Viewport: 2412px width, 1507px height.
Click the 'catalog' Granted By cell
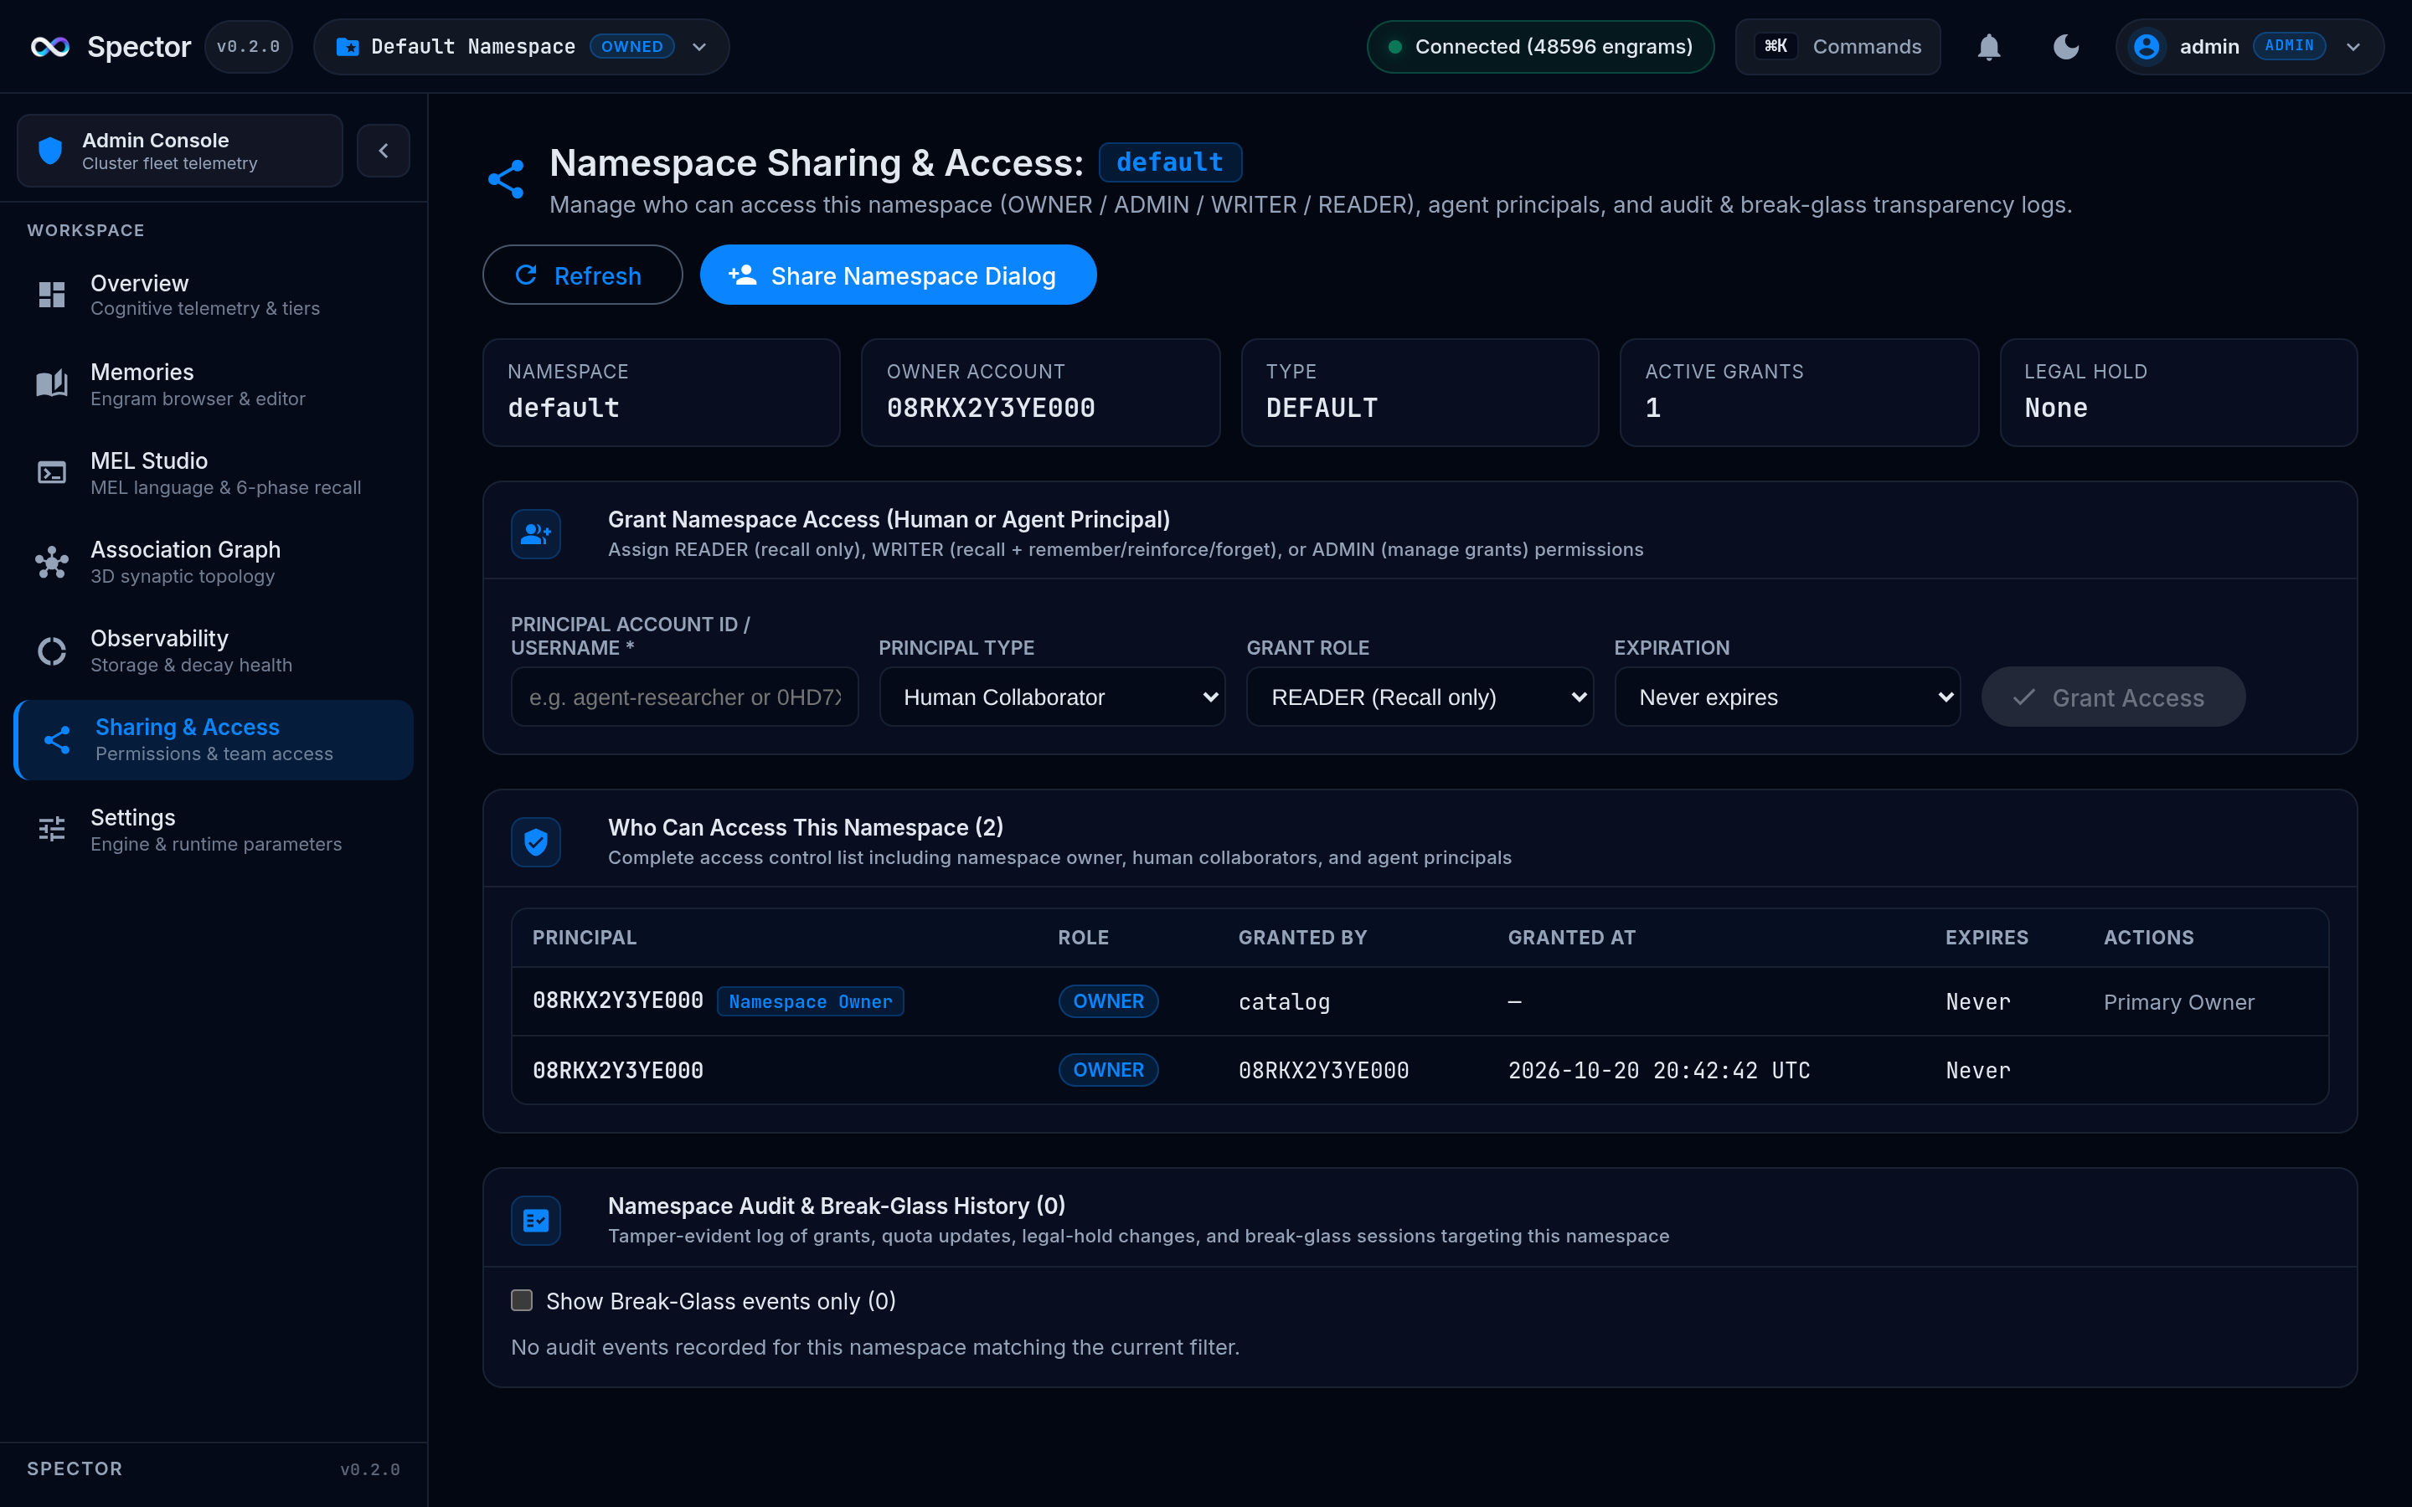[1284, 1001]
